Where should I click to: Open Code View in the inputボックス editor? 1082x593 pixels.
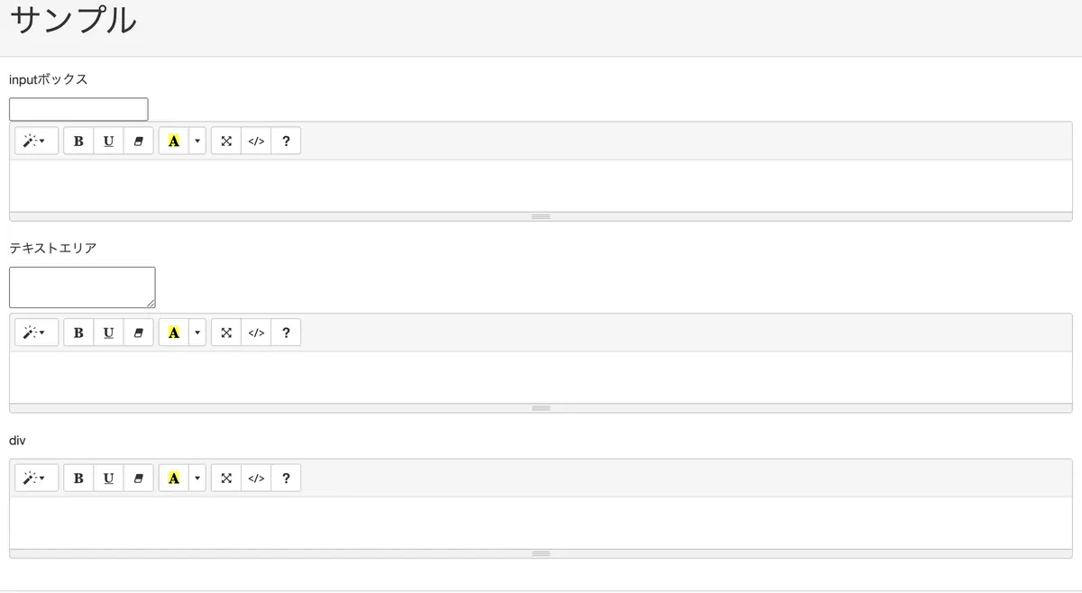click(x=256, y=141)
